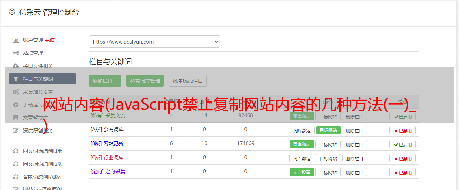Click 词库绑定 in the 行业词库 row
Viewport: 459px width, 190px height.
(x=302, y=158)
